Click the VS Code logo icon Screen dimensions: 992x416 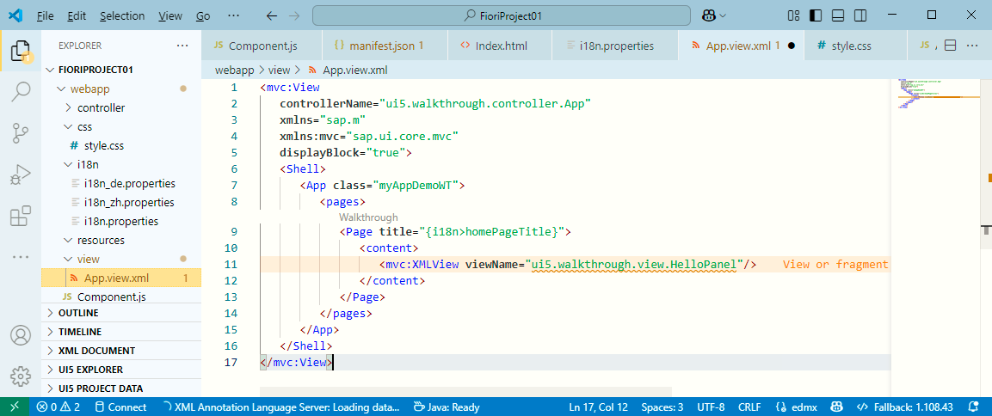[x=15, y=15]
